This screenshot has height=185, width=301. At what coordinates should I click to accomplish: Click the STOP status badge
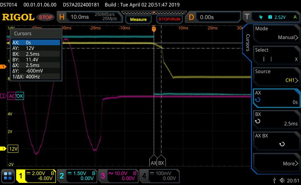click(x=46, y=17)
